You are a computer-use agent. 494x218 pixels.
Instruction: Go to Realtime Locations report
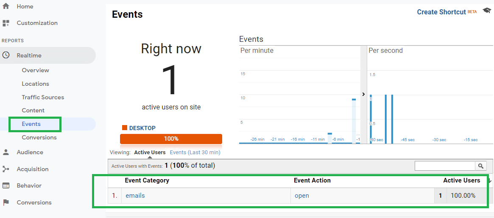35,84
